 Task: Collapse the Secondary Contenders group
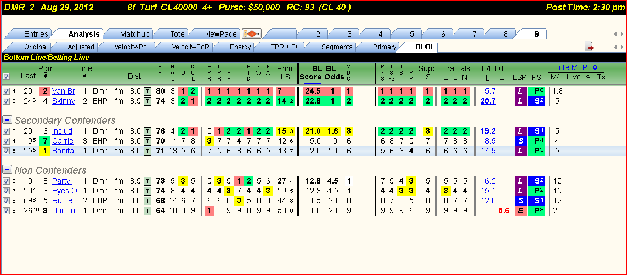7,120
